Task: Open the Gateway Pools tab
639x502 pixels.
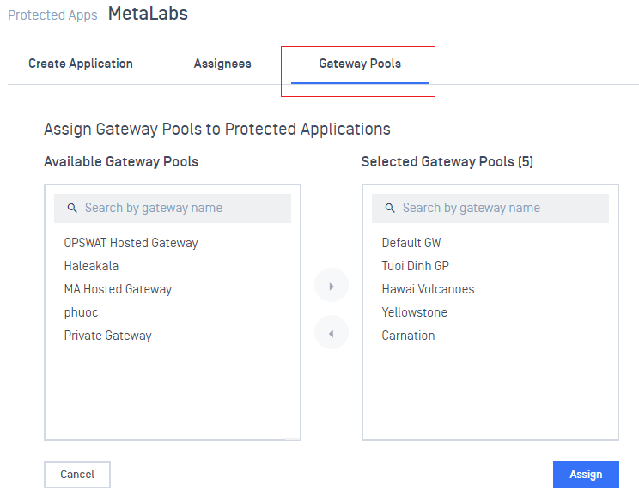Action: (360, 64)
